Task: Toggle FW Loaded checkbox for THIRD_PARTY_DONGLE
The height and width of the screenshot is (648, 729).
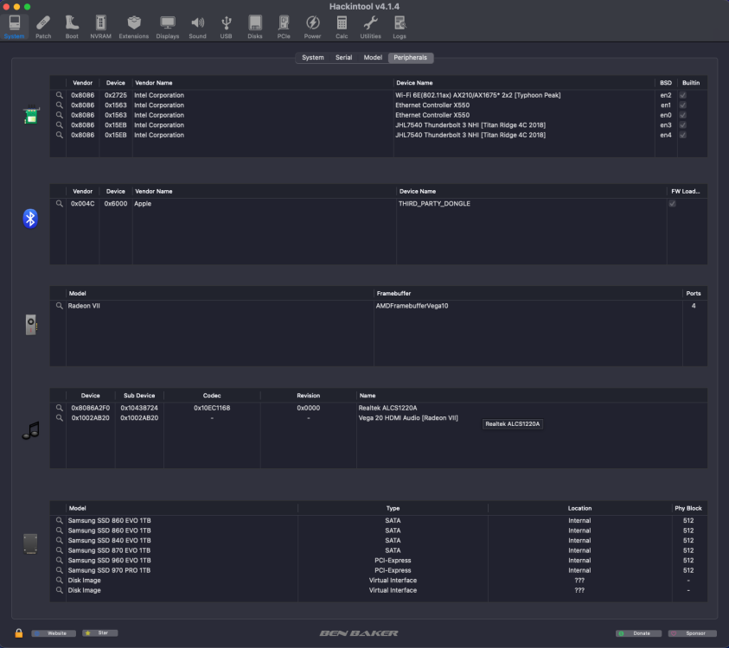Action: tap(672, 203)
